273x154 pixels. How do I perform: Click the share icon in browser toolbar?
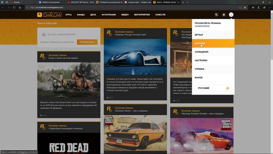(x=264, y=8)
